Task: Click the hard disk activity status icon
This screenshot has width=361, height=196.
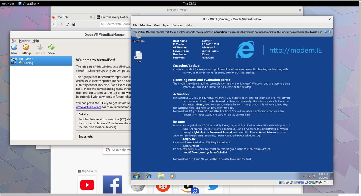Action: tap(280, 182)
